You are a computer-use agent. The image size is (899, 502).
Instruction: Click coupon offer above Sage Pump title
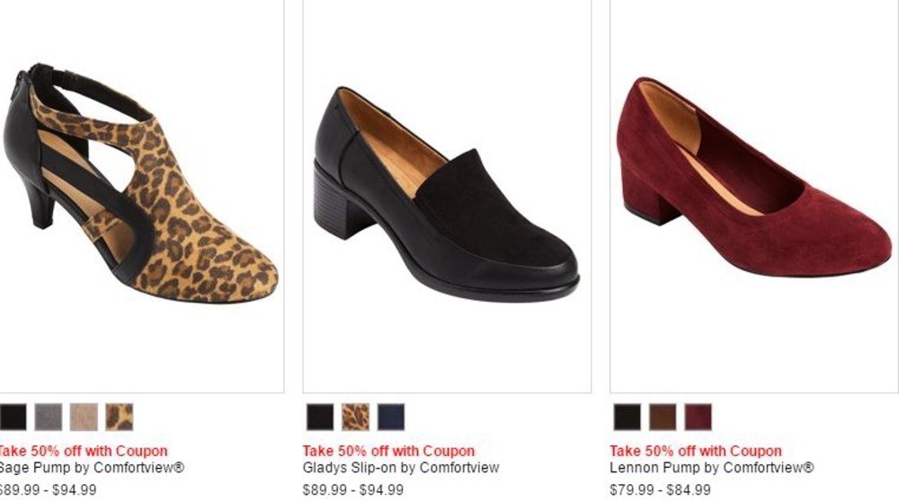pos(84,451)
